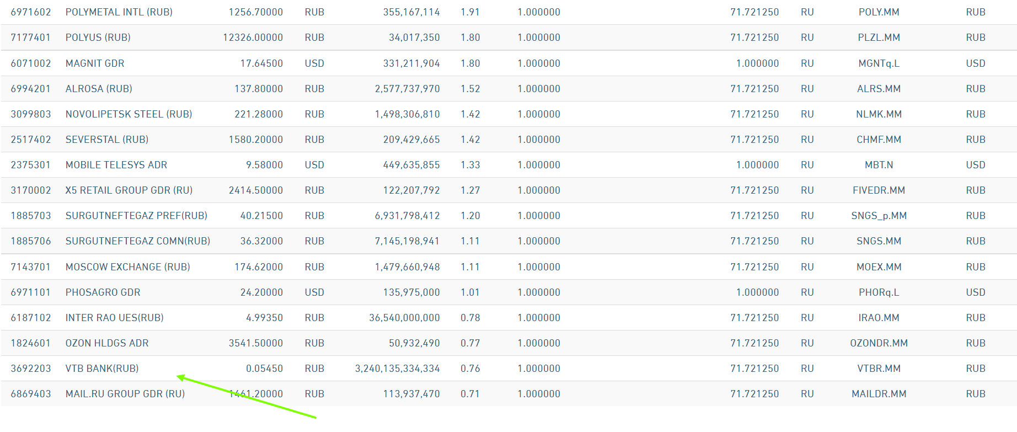Select share count 355,167,114
This screenshot has width=1017, height=432.
point(412,12)
